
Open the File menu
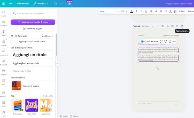[10, 3]
